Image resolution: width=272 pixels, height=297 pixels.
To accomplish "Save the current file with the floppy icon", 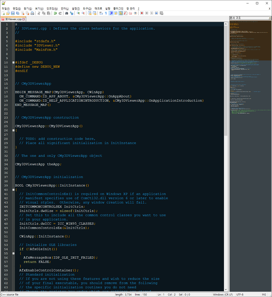I will click(13, 13).
